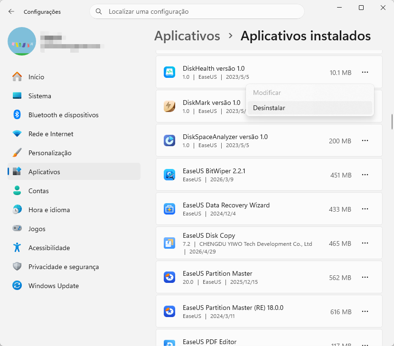Open Bluetooth e dispositivos section
Screen dimensions: 394x346
pyautogui.click(x=74, y=115)
